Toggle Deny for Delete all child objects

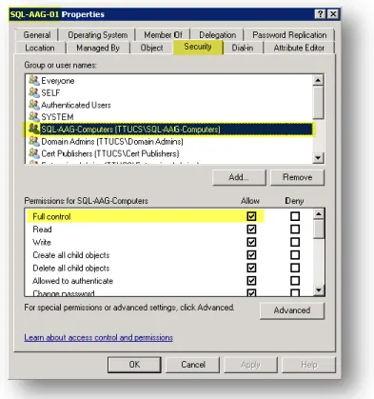(295, 268)
